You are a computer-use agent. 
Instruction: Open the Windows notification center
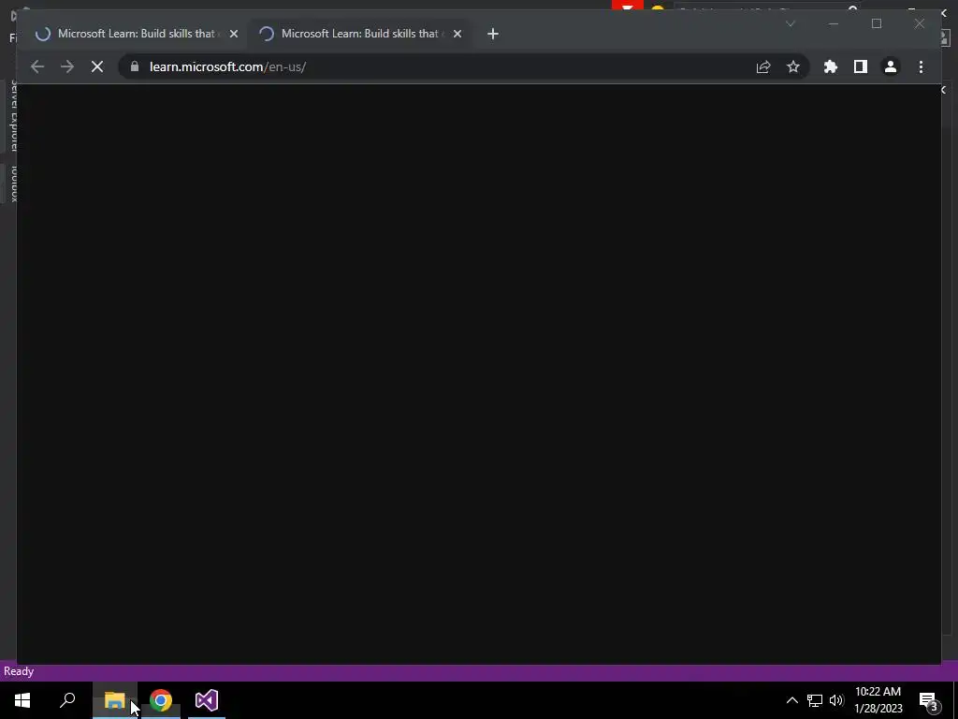tap(929, 701)
